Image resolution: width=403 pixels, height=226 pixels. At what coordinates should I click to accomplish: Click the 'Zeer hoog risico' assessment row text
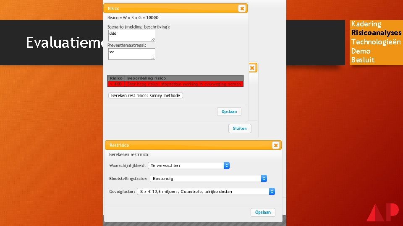click(x=184, y=84)
